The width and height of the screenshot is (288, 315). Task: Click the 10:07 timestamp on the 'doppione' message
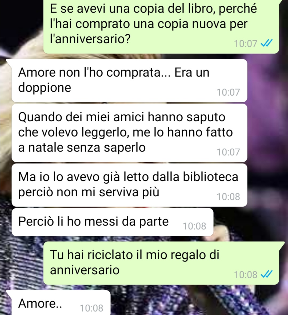[x=228, y=92]
